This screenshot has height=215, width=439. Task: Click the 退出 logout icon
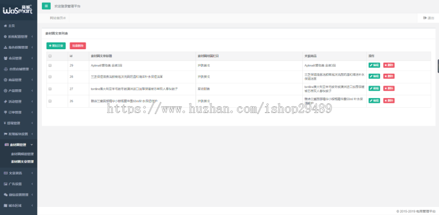(424, 18)
